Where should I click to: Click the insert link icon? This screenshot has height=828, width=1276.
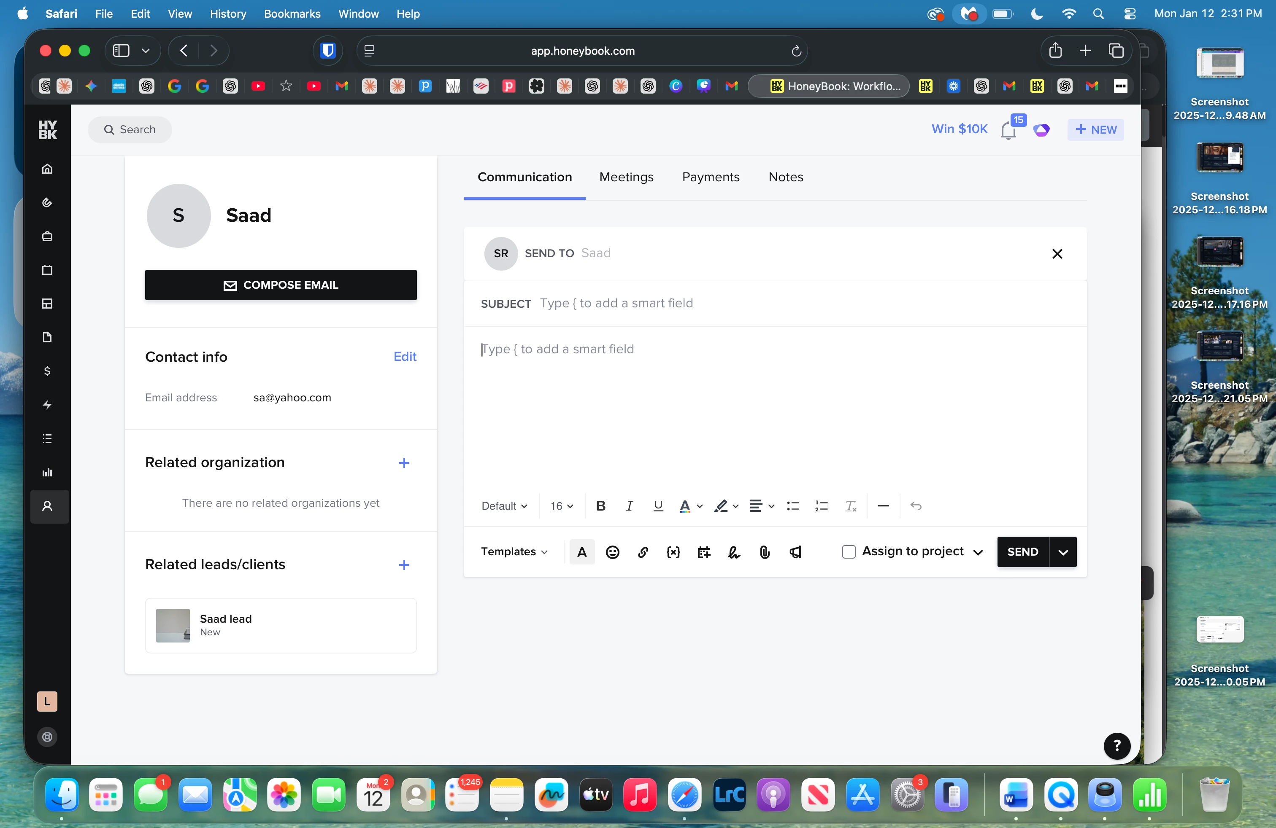click(643, 551)
